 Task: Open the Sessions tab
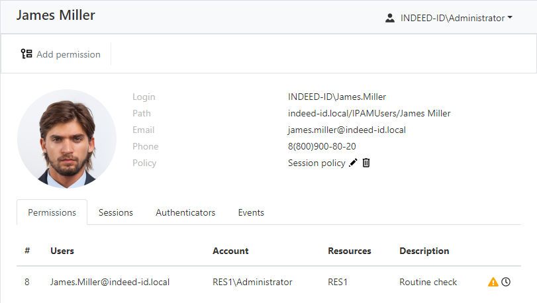116,212
